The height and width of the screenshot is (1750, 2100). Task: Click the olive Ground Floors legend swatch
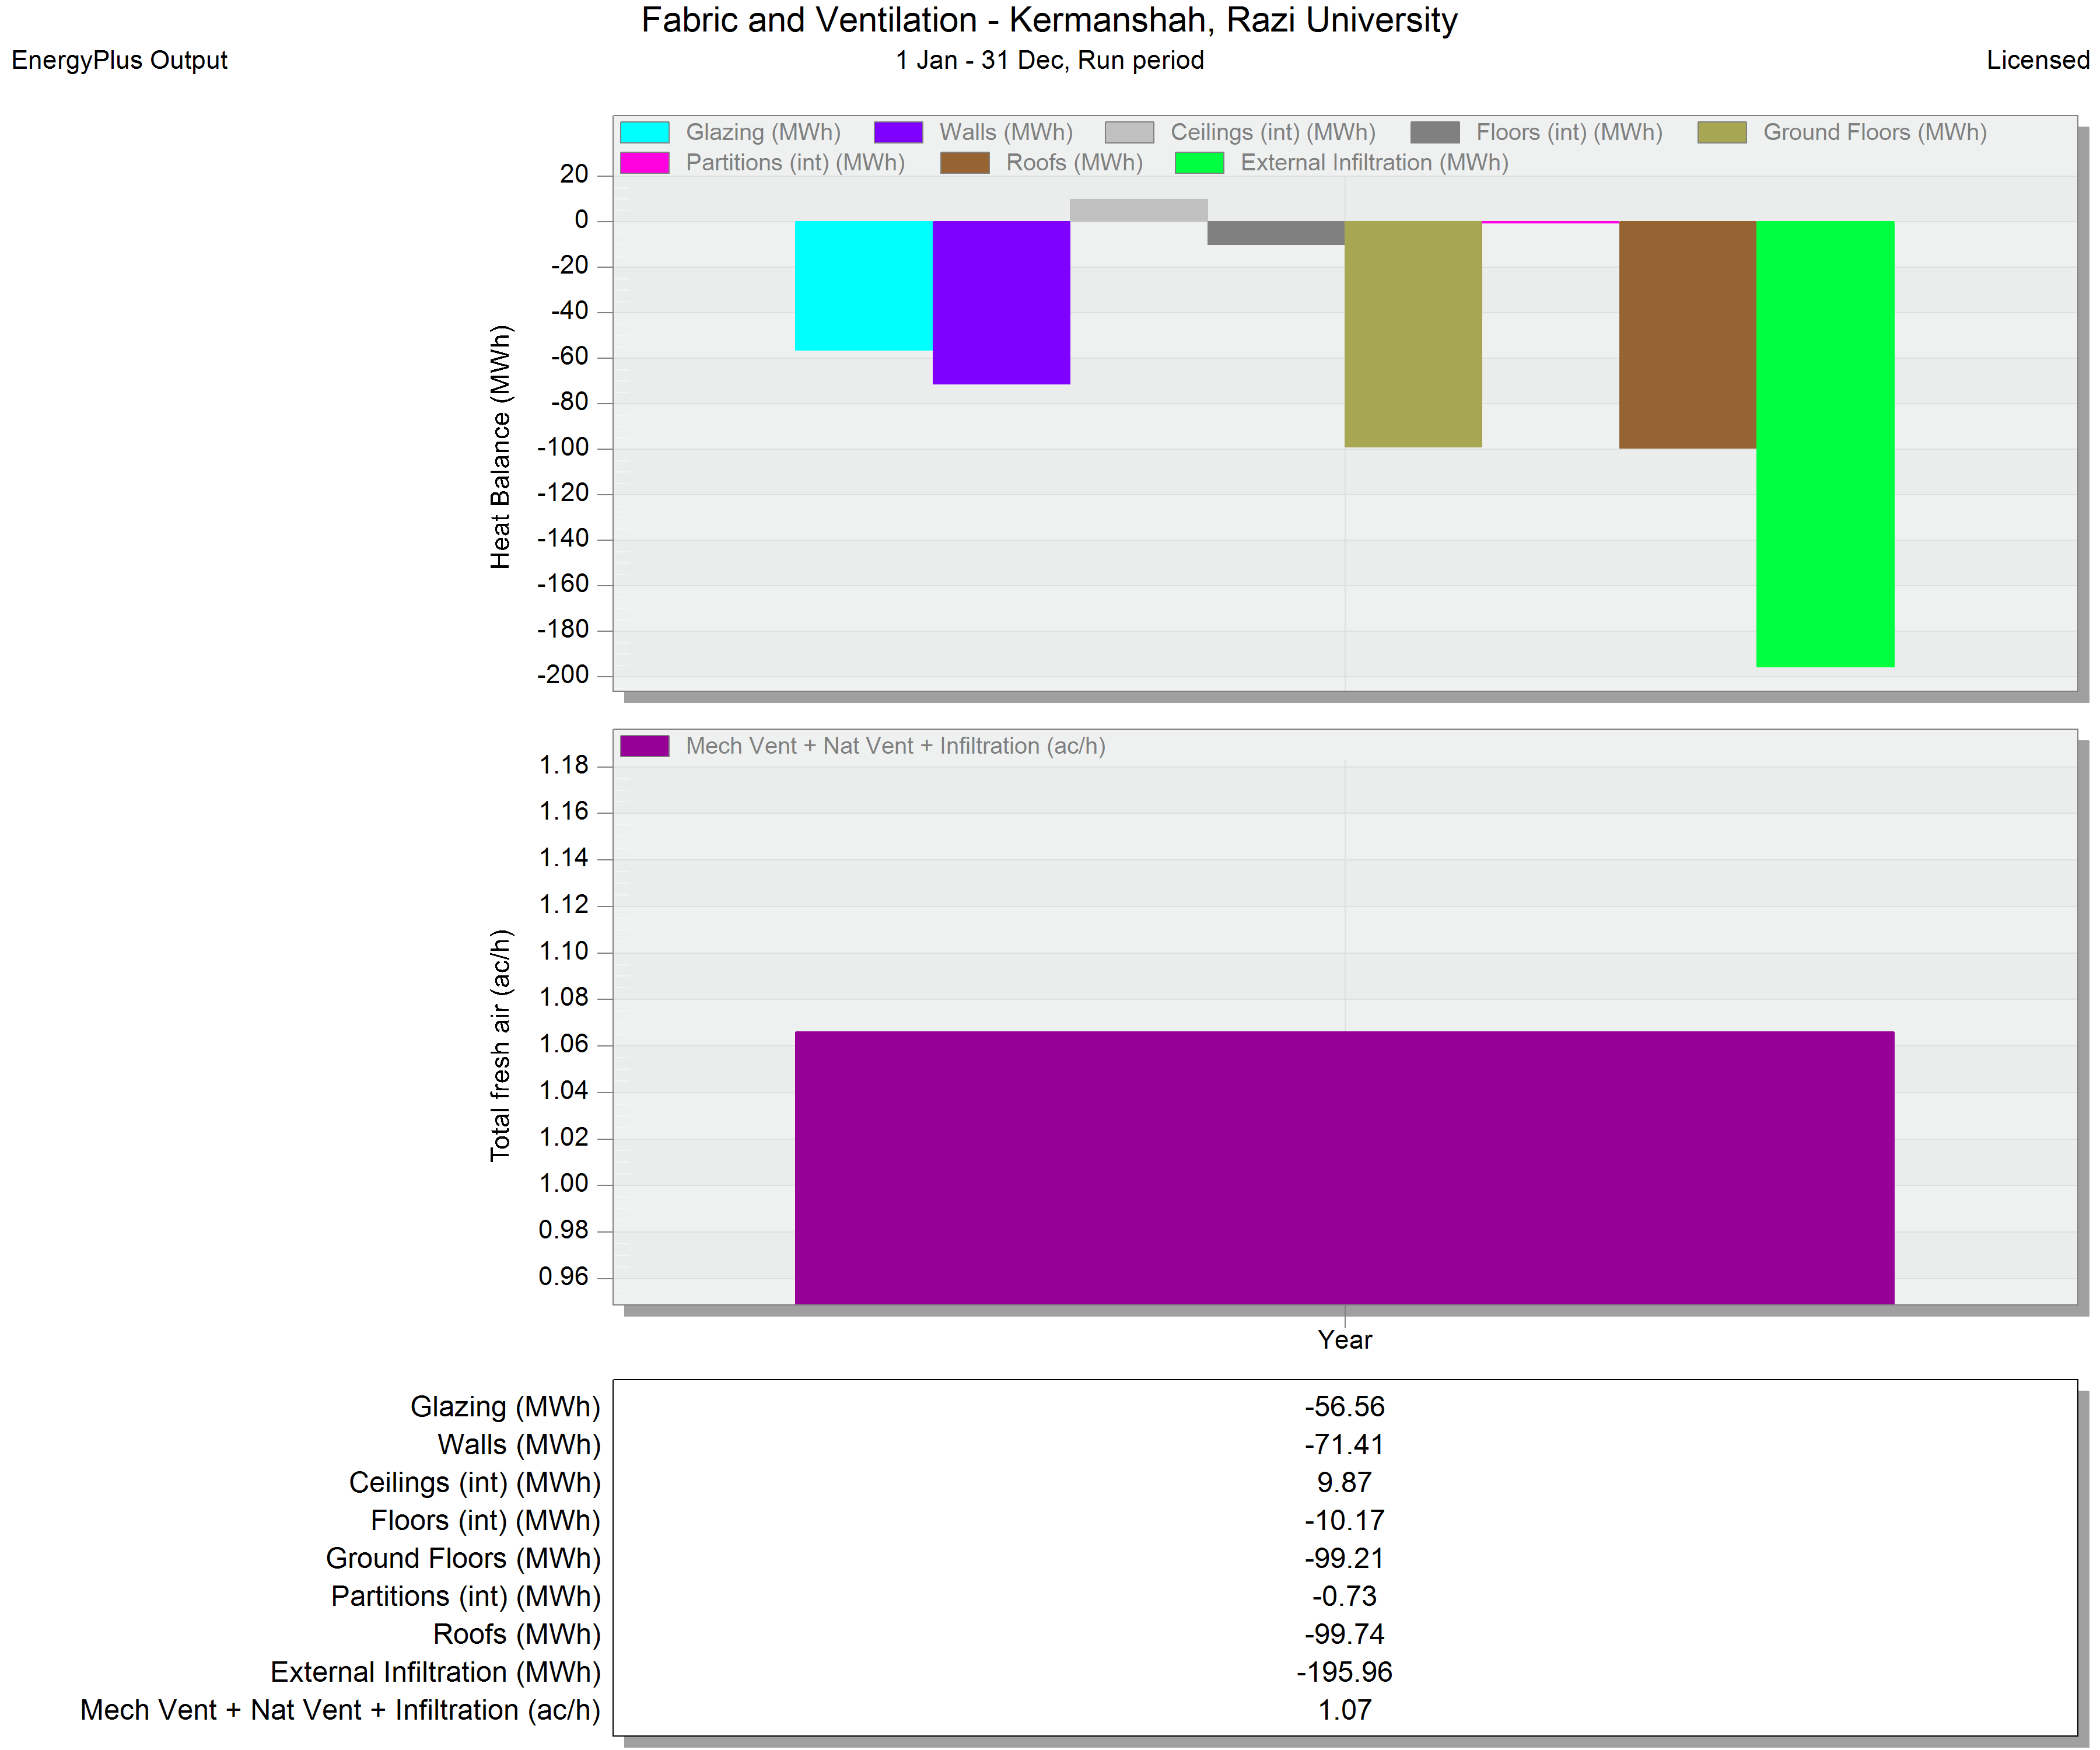1722,132
